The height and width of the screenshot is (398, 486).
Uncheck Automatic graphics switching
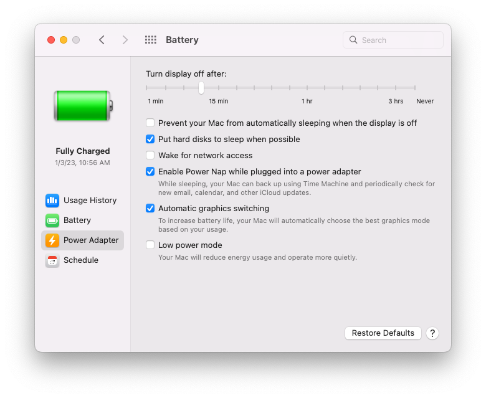pos(150,209)
